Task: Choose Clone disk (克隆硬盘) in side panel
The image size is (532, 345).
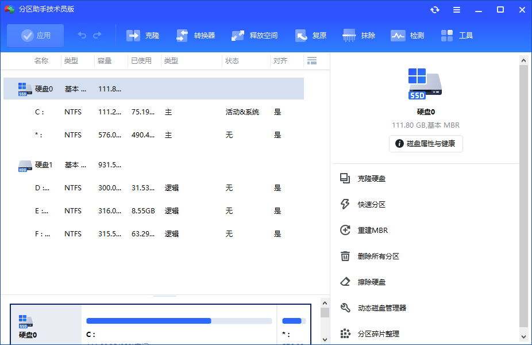Action: tap(371, 179)
